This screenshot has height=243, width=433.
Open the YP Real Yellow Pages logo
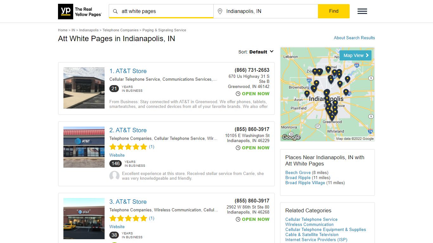tap(80, 12)
